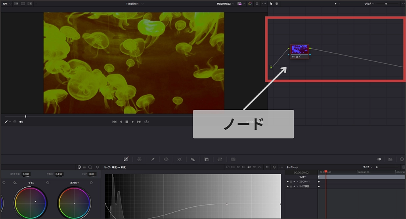This screenshot has height=219, width=406.
Task: Open the Color Warper palette
Action: pos(139,159)
